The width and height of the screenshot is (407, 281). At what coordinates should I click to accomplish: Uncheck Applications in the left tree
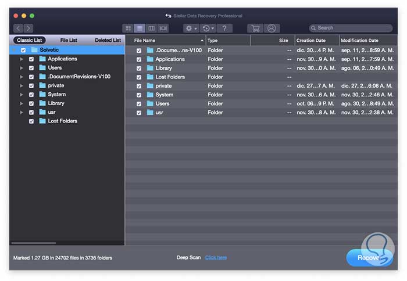click(x=31, y=59)
